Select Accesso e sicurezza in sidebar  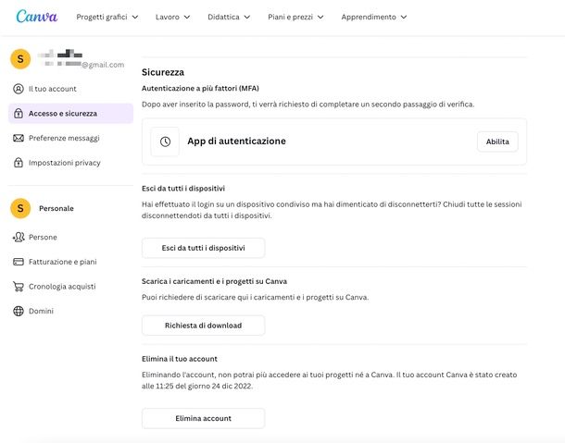pos(70,114)
